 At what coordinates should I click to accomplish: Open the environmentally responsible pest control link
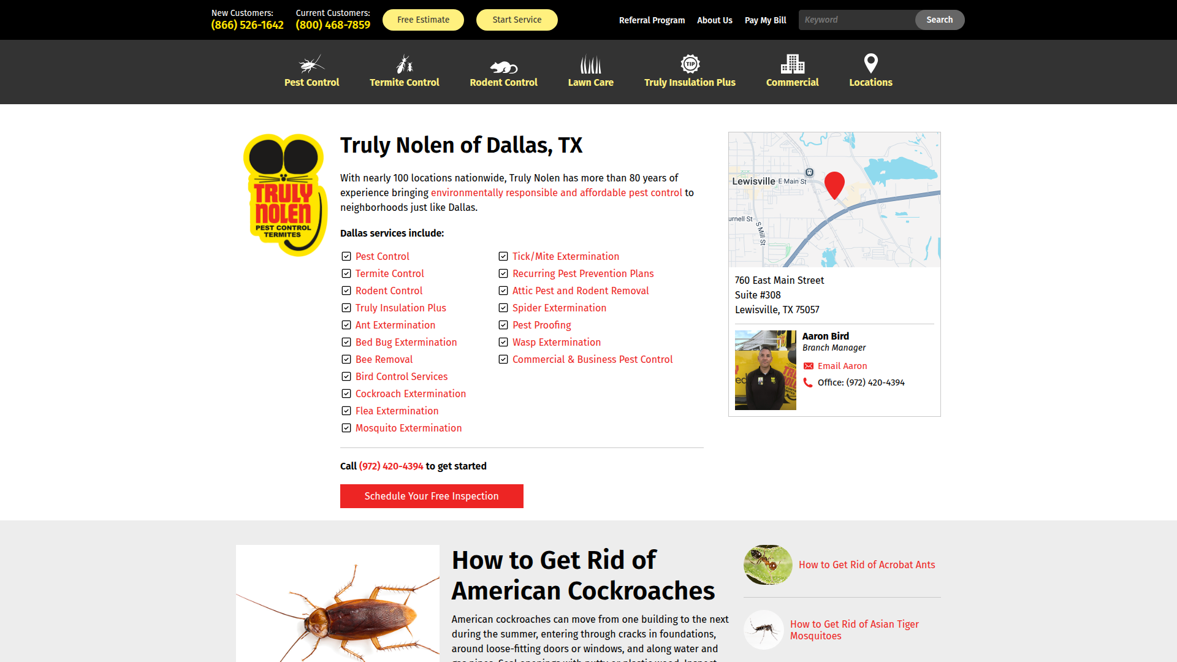pos(556,192)
